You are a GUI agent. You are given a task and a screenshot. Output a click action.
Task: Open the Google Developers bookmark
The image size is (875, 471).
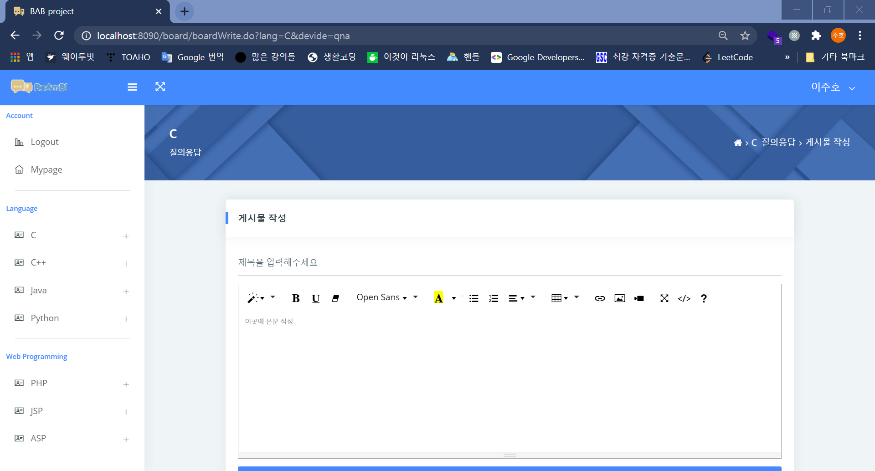(x=538, y=57)
